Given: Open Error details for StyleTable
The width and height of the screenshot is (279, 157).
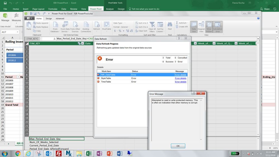Looking at the screenshot, I should point(181,78).
